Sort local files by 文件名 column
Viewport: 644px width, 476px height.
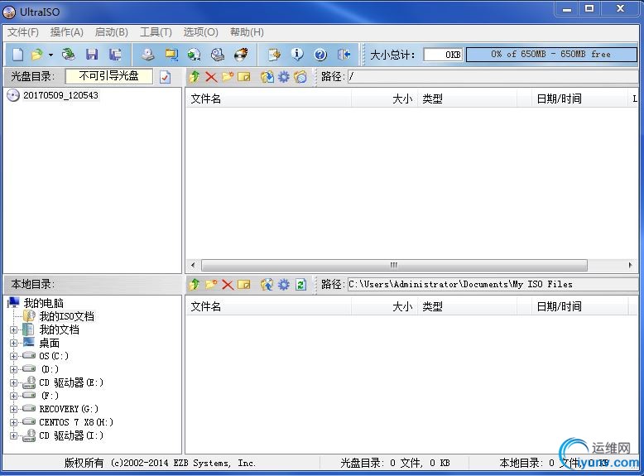268,306
